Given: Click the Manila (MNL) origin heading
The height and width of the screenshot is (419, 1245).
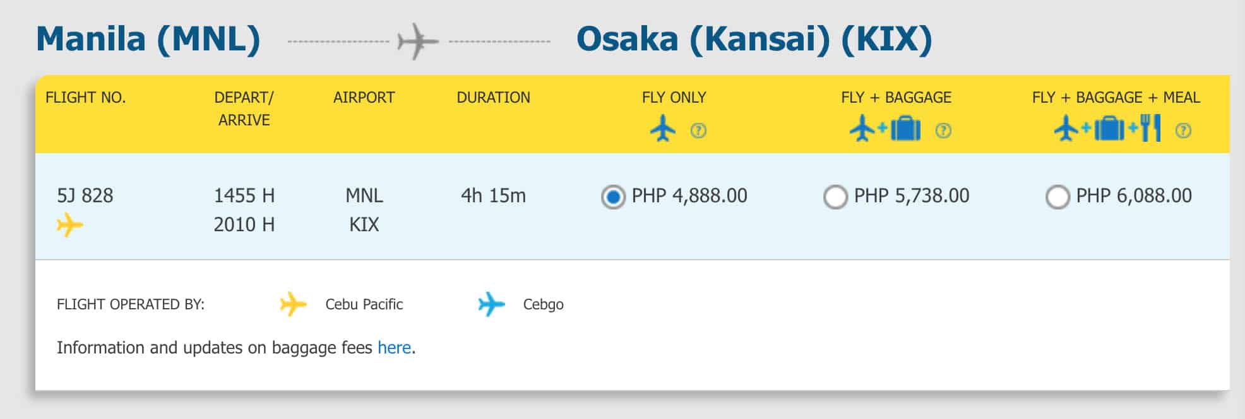Looking at the screenshot, I should 148,39.
